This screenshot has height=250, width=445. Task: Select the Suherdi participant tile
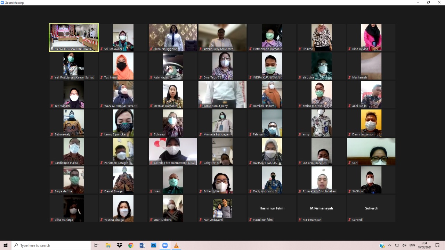(x=371, y=208)
